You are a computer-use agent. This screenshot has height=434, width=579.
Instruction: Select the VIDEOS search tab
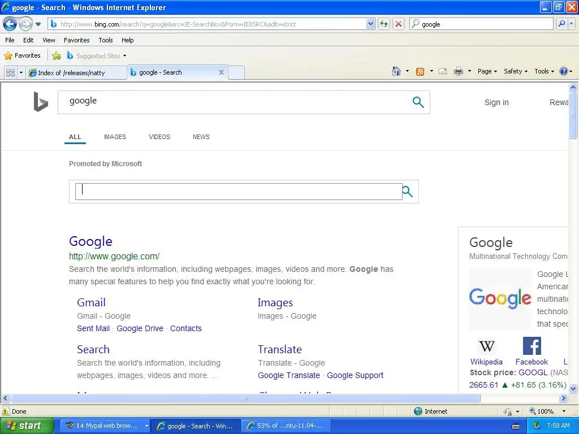click(159, 137)
